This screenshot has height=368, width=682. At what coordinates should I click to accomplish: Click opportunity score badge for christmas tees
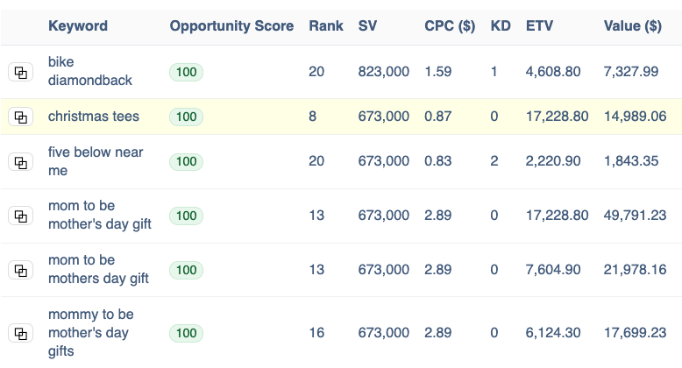tap(186, 117)
